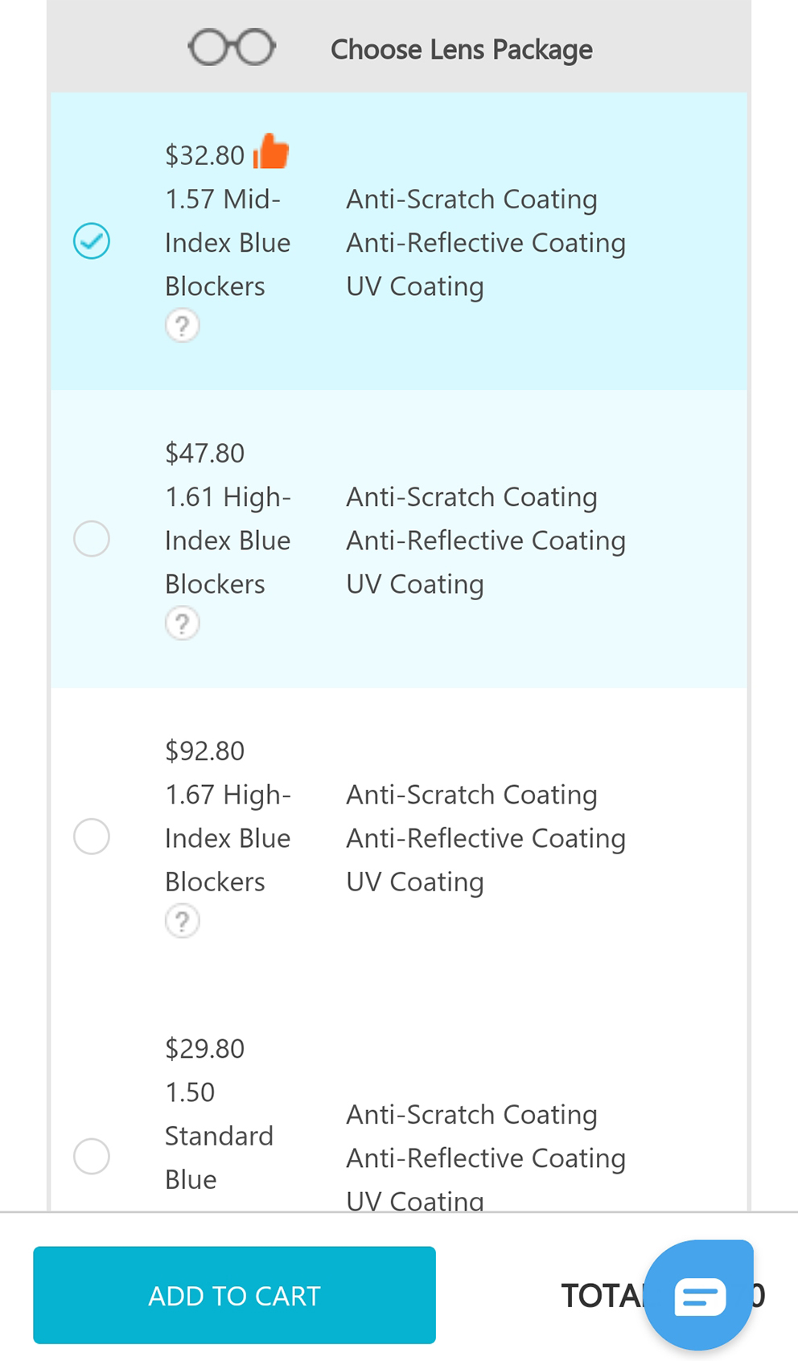Click the glasses icon in the header
This screenshot has width=798, height=1361.
click(232, 48)
